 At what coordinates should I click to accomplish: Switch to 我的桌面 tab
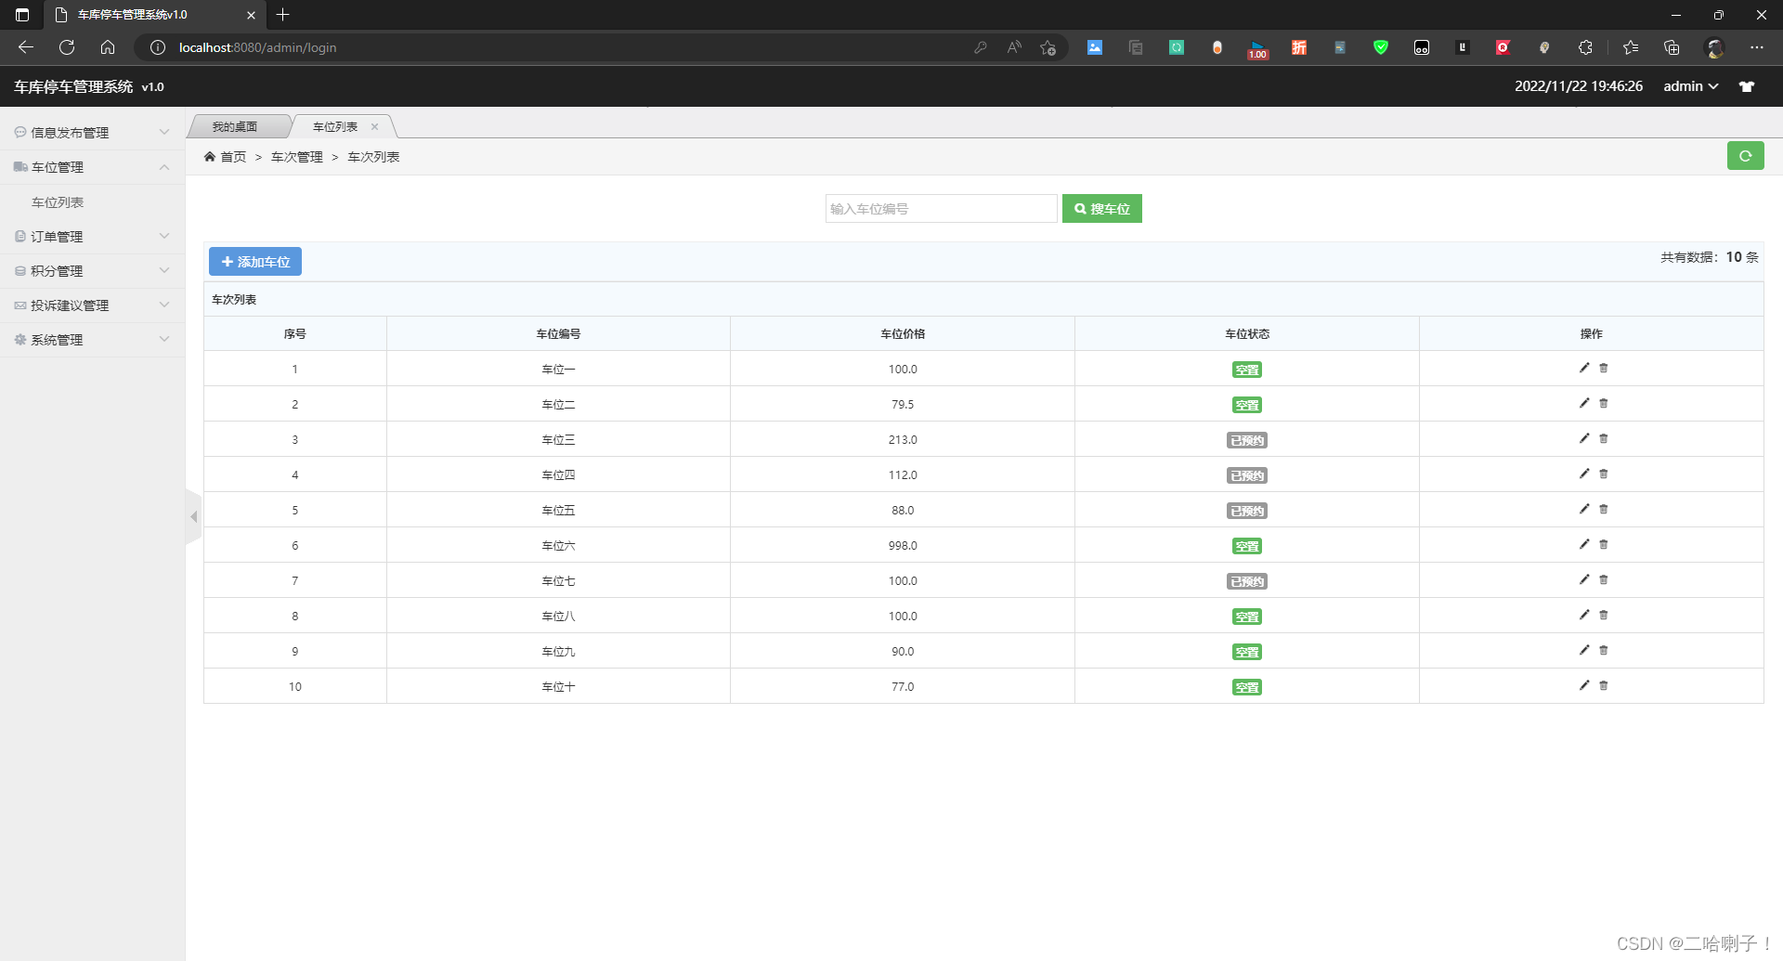[x=235, y=127]
